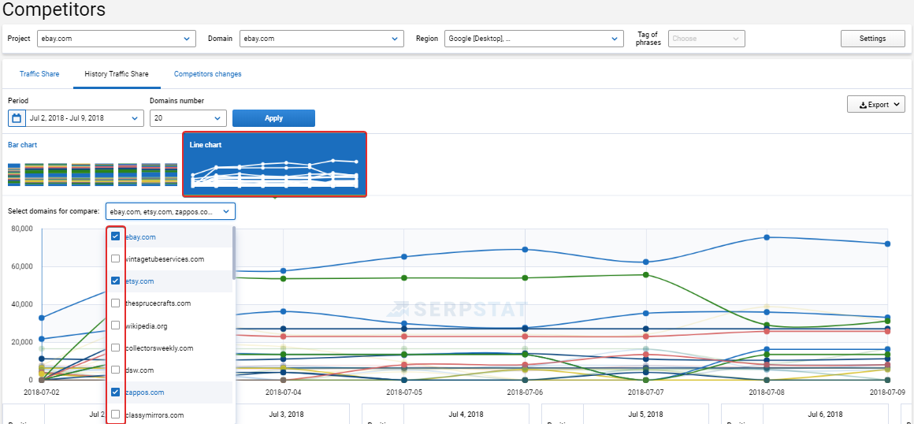Check the classymirrors.com checkbox
This screenshot has height=424, width=914.
(115, 415)
